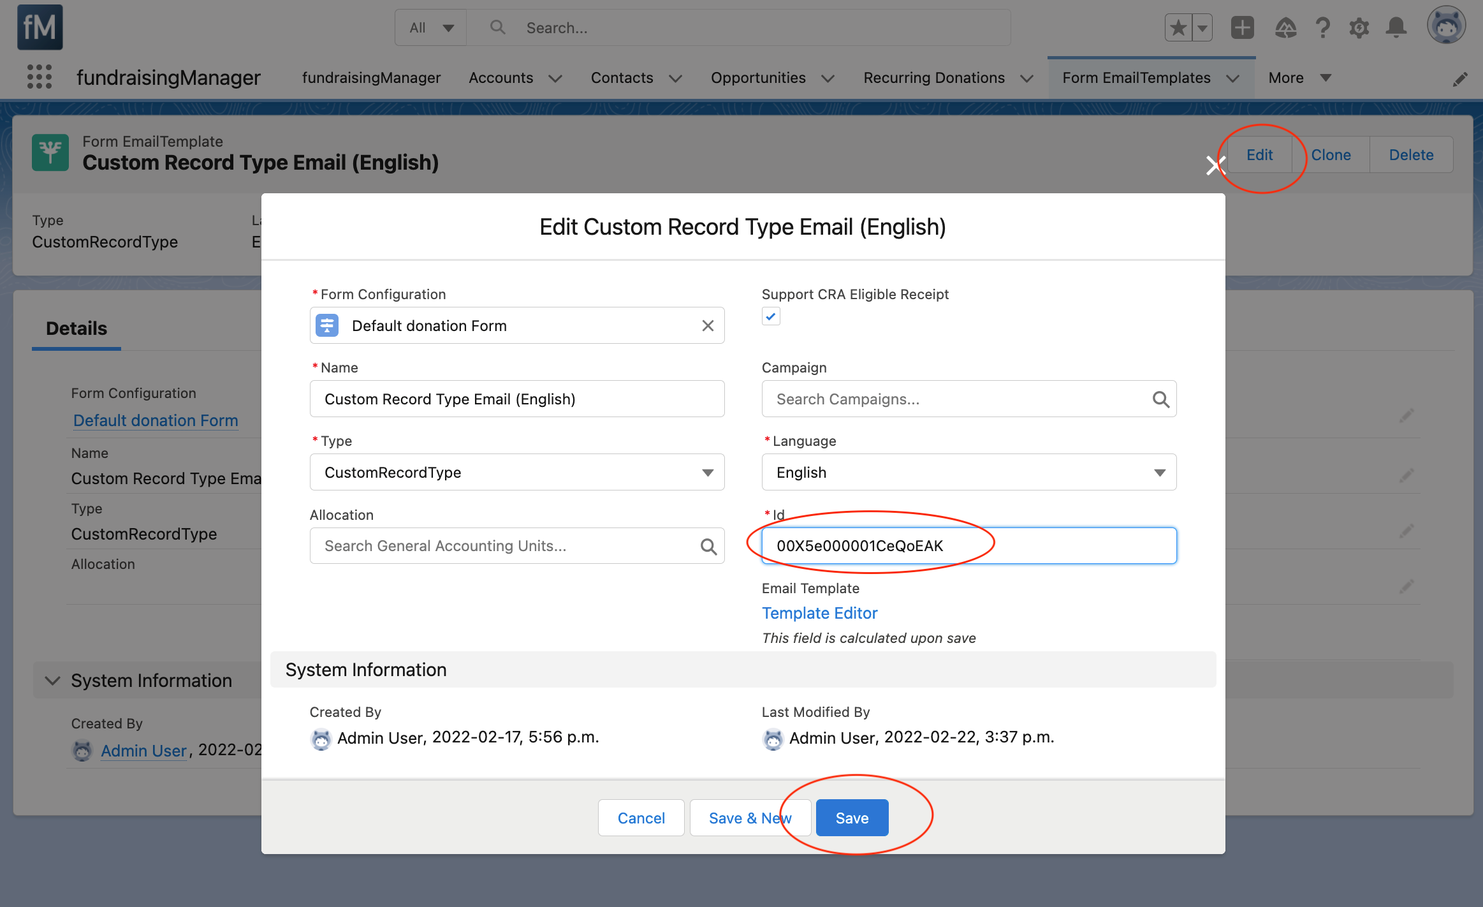This screenshot has height=907, width=1483.
Task: Switch to the Opportunities tab
Action: (758, 78)
